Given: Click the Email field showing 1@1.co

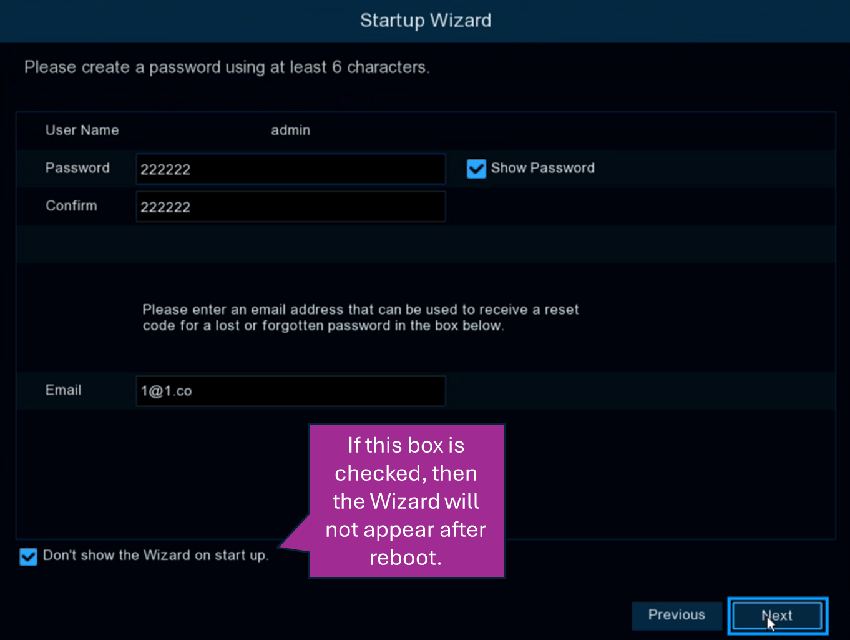Looking at the screenshot, I should pyautogui.click(x=290, y=391).
